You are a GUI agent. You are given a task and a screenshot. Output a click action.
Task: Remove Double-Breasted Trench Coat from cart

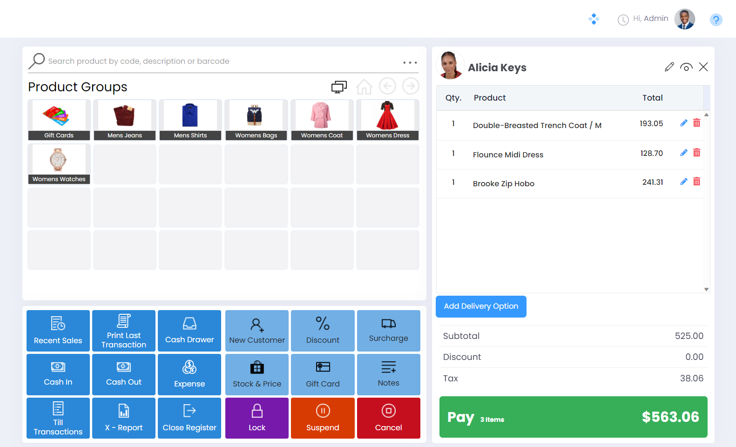click(x=696, y=123)
